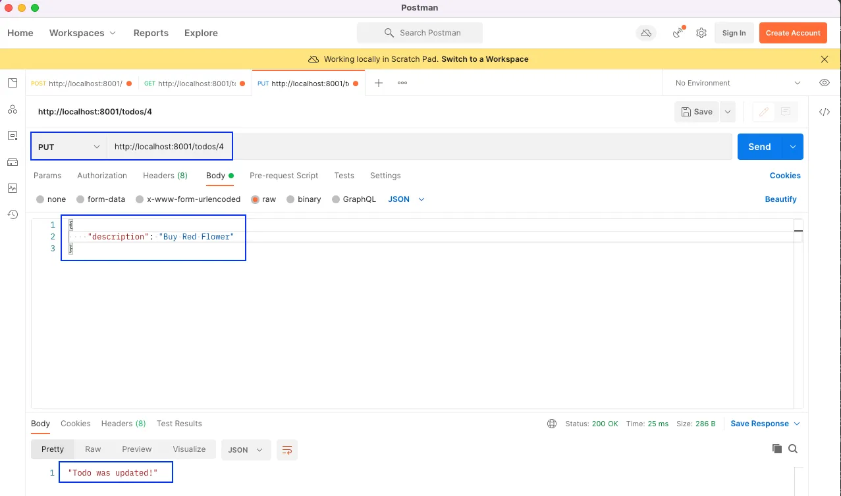
Task: Close the yellow Scratch Pad banner
Action: [x=825, y=59]
